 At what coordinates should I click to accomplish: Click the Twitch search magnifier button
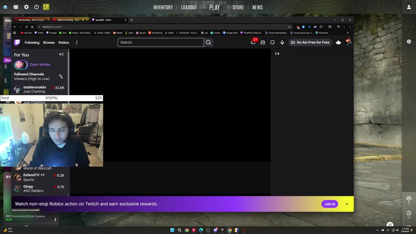coord(208,42)
